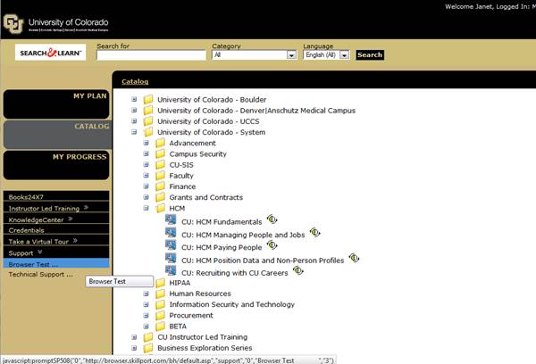Open the CATALOG tab

point(57,135)
